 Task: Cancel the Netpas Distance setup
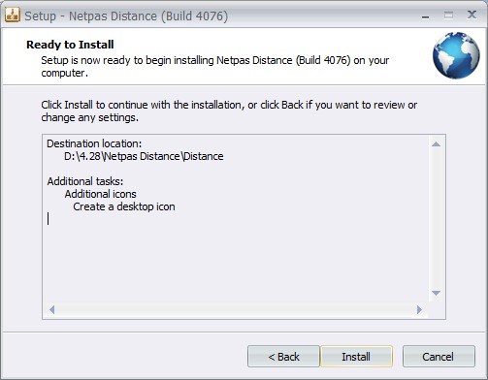(x=439, y=357)
